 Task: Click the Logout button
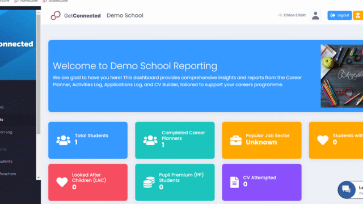tap(340, 15)
